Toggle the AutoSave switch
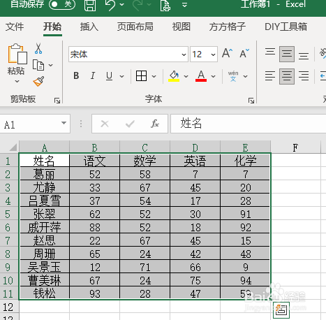The width and height of the screenshot is (326, 320). tap(62, 4)
